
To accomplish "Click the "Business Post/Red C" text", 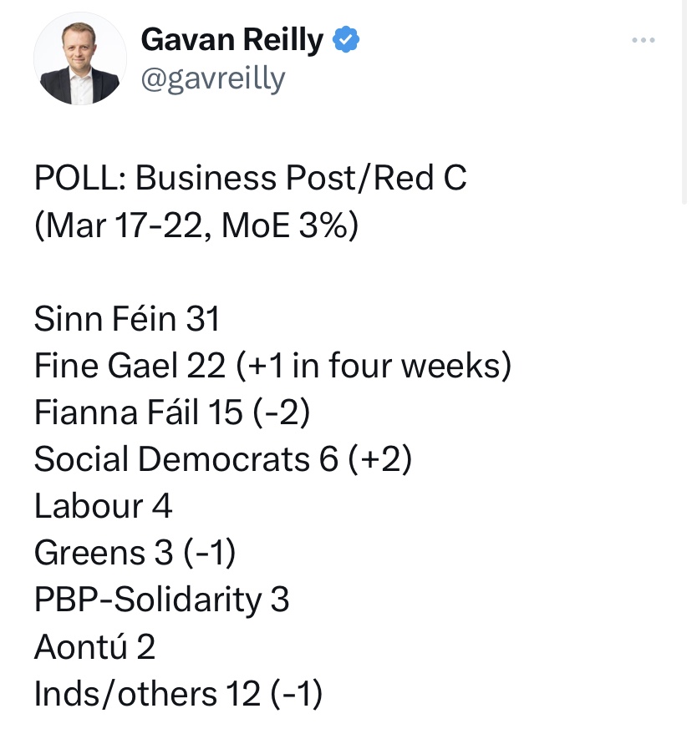I will pos(301,179).
